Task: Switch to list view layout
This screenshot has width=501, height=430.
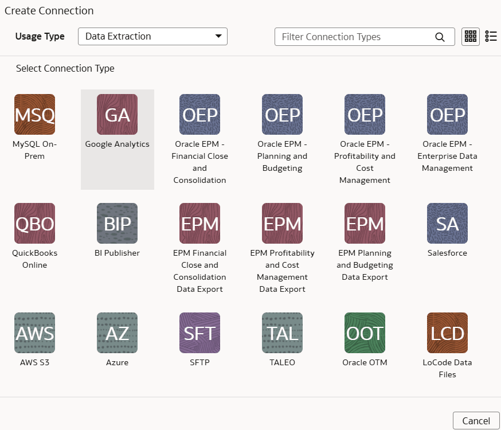Action: point(491,36)
